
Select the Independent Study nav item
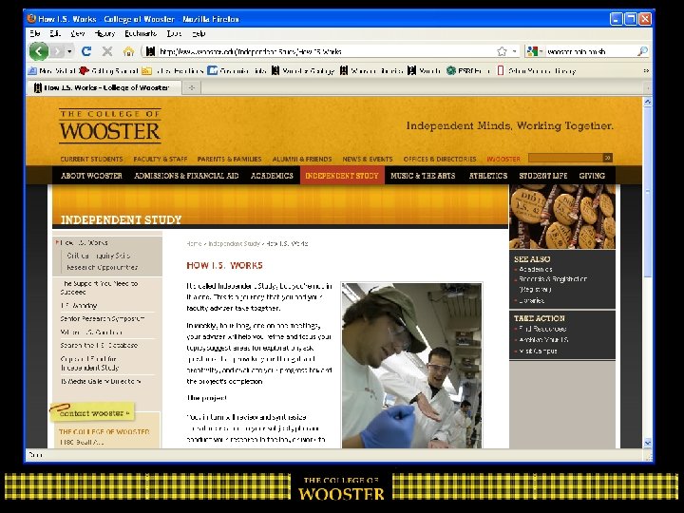(x=342, y=176)
